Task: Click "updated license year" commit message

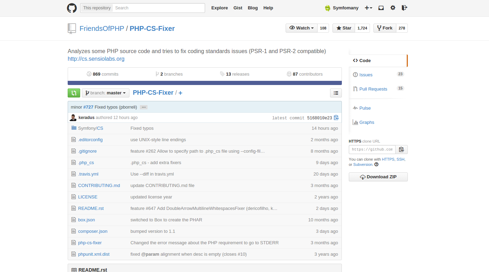Action: pos(151,197)
